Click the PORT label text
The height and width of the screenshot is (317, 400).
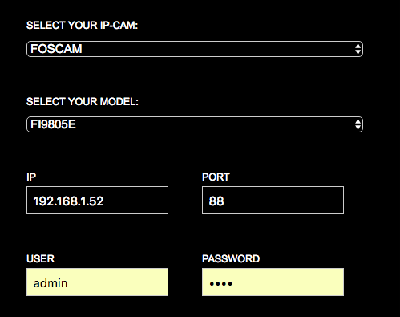click(216, 177)
